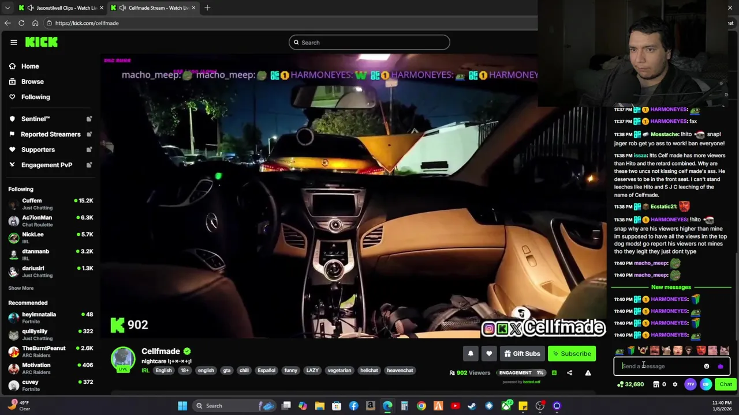Click the green Subscribe button
The width and height of the screenshot is (739, 415).
point(572,354)
